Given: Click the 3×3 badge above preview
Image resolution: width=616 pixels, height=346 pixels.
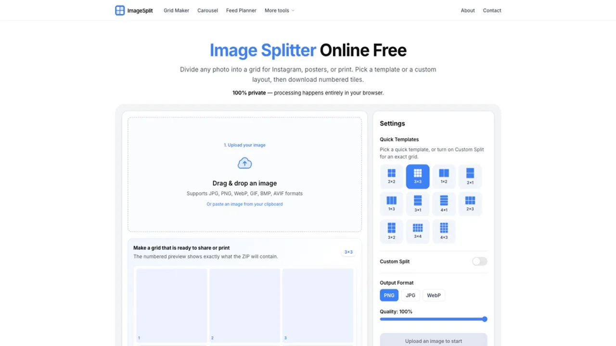Looking at the screenshot, I should (348, 252).
